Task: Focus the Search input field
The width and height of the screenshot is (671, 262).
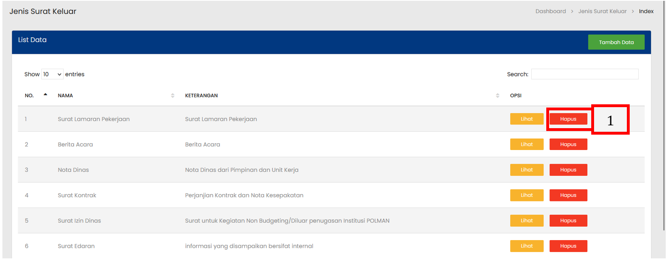Action: click(x=584, y=74)
